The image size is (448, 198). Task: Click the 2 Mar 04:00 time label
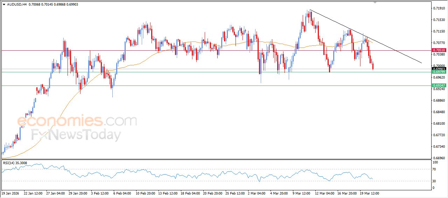click(x=257, y=193)
